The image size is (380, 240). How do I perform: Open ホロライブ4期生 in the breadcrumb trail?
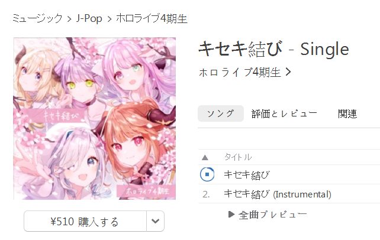[x=152, y=19]
